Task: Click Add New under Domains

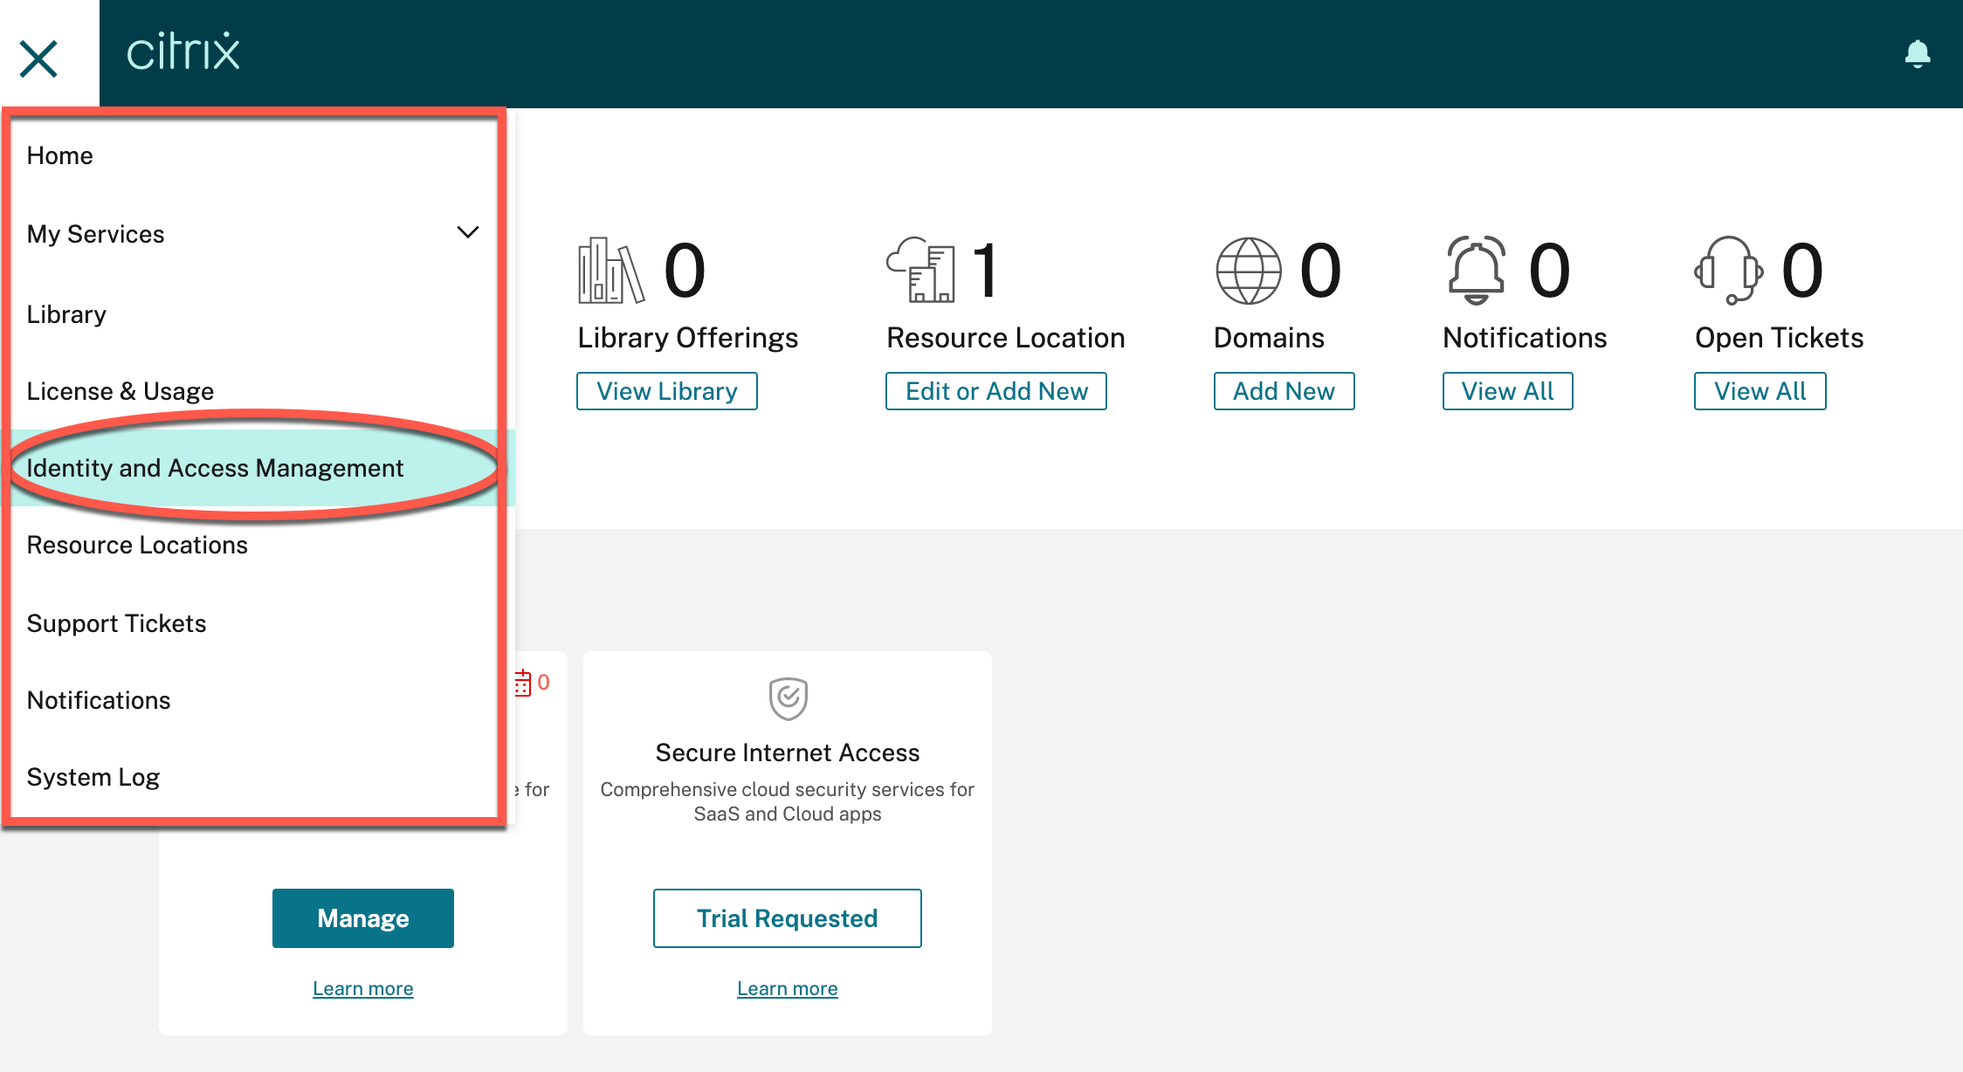Action: [1285, 391]
